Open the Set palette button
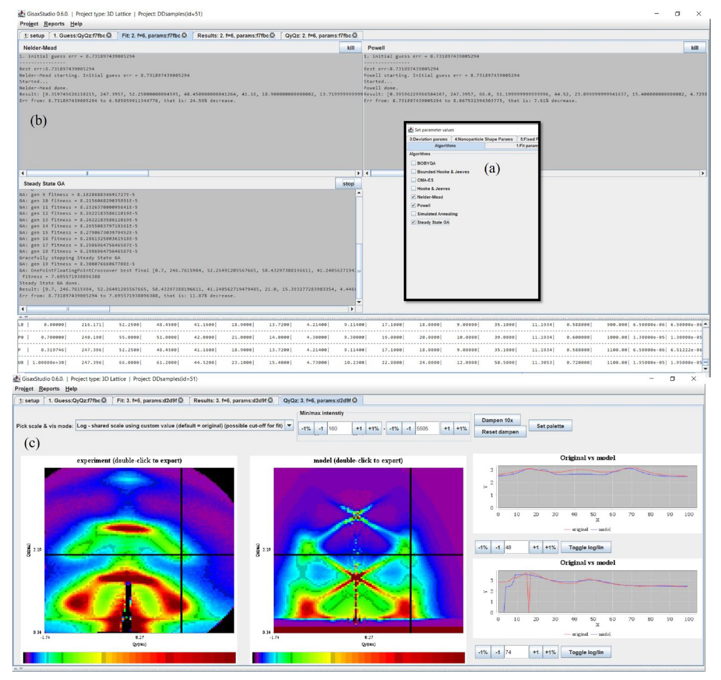721x680 pixels. [x=550, y=426]
